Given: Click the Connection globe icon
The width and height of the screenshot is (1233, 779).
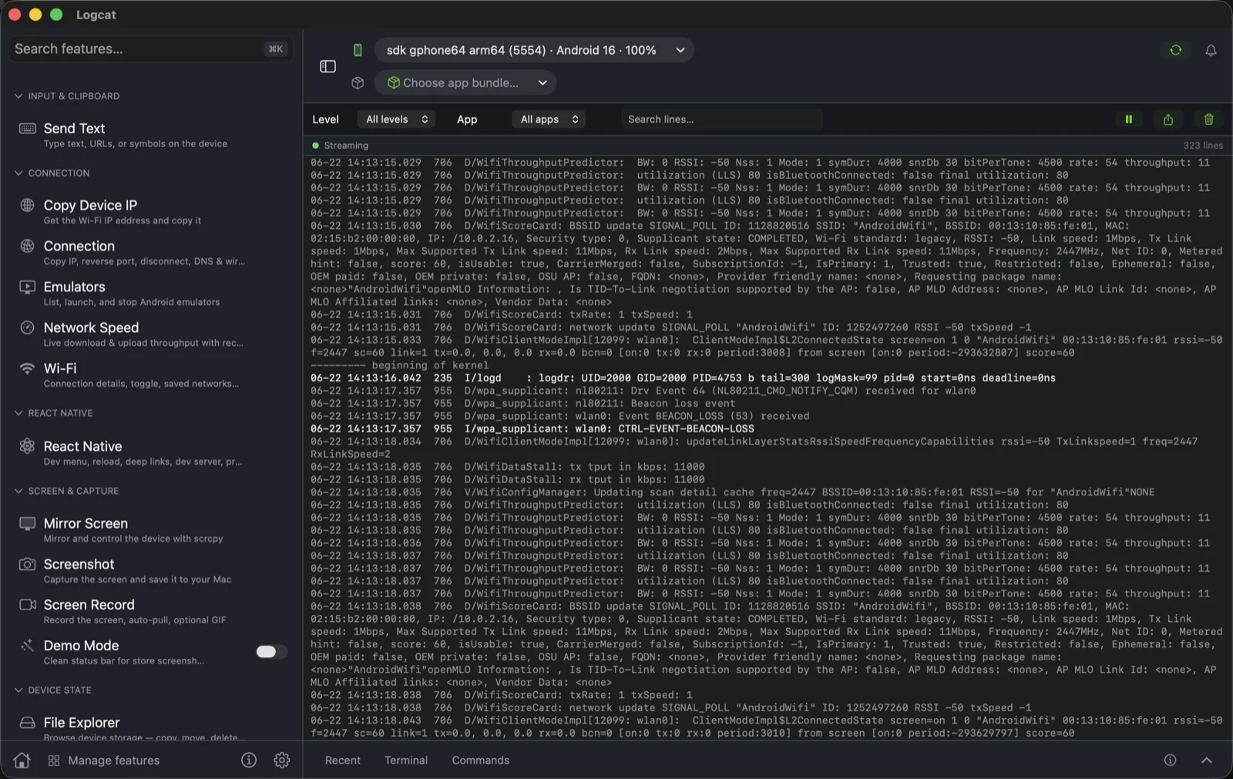Looking at the screenshot, I should tap(27, 246).
